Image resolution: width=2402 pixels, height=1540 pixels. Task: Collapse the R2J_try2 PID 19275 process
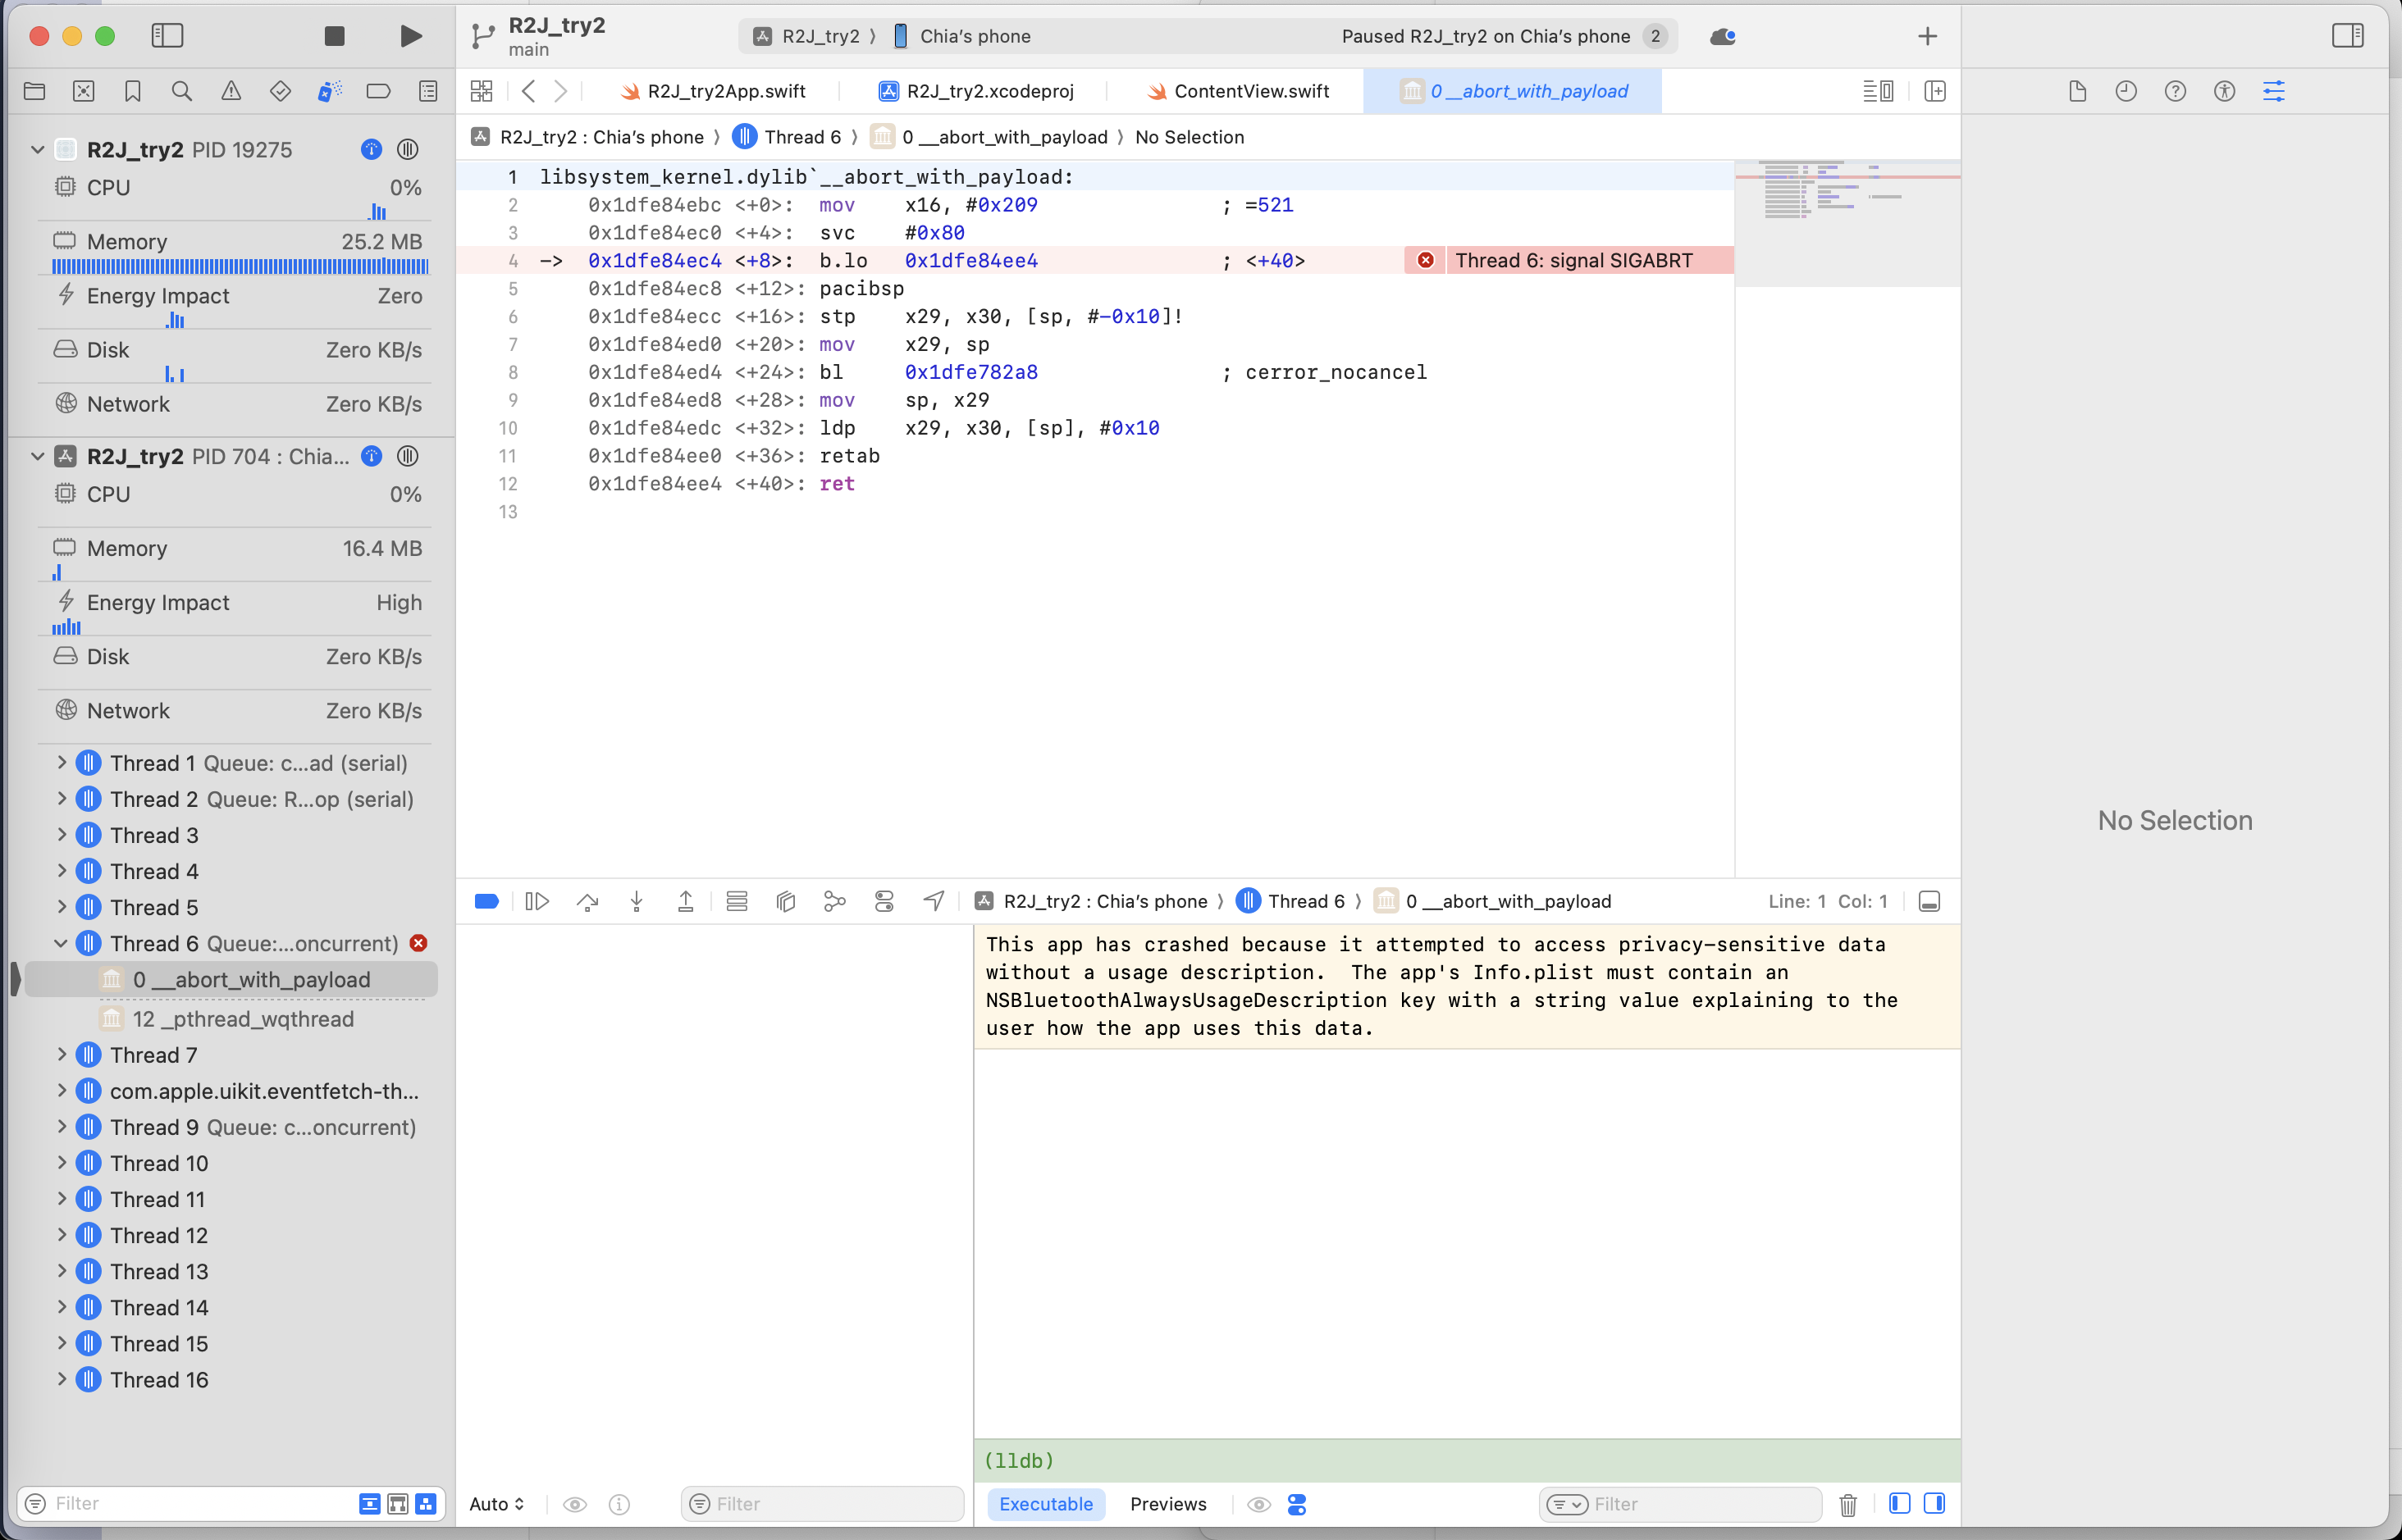(x=37, y=150)
